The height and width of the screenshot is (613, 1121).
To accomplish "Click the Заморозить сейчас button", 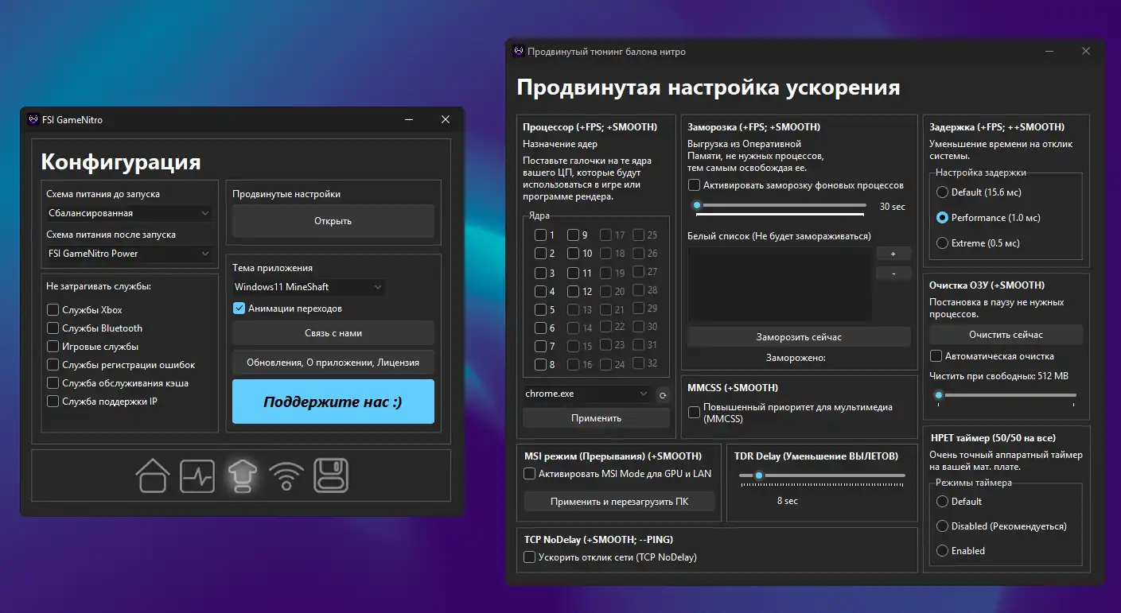I will pos(799,337).
